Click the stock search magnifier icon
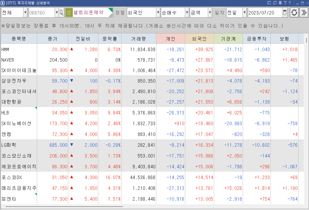 pos(61,13)
